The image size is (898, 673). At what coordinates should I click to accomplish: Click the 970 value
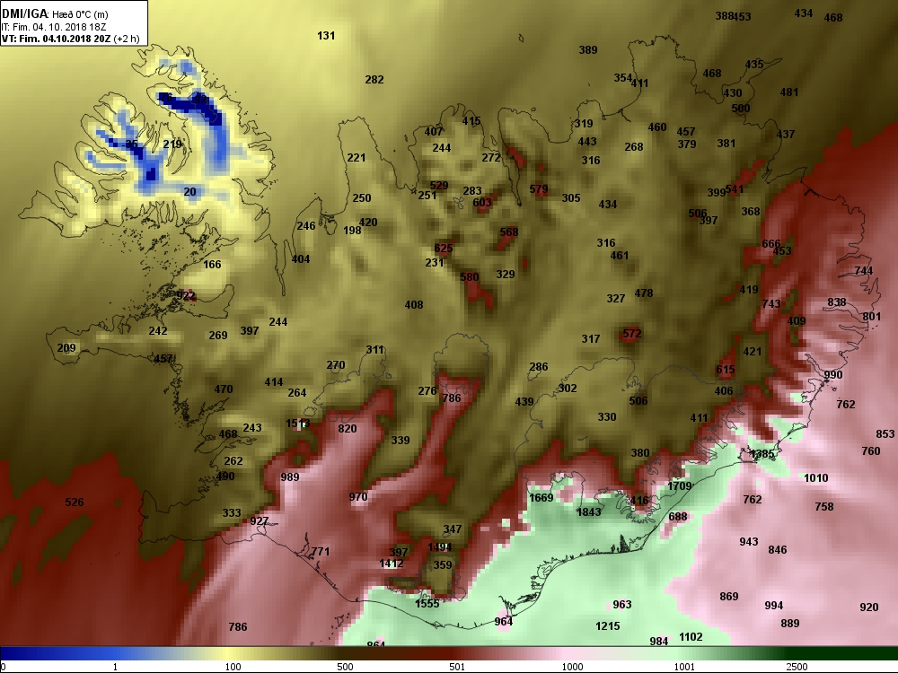point(358,497)
